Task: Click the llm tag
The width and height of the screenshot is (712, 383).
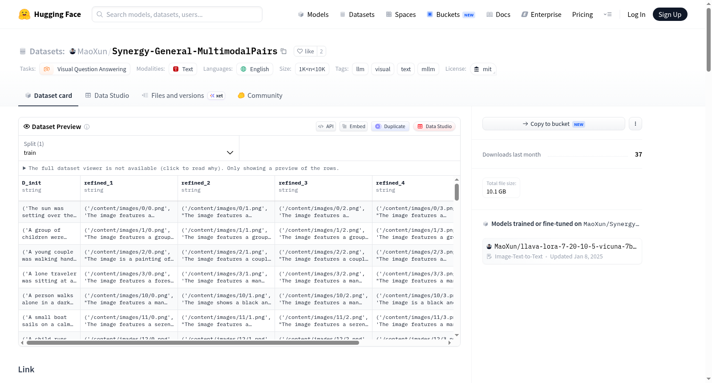Action: coord(360,69)
